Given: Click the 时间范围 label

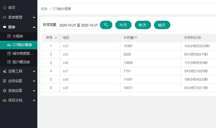Looking at the screenshot, I should (x=50, y=25).
